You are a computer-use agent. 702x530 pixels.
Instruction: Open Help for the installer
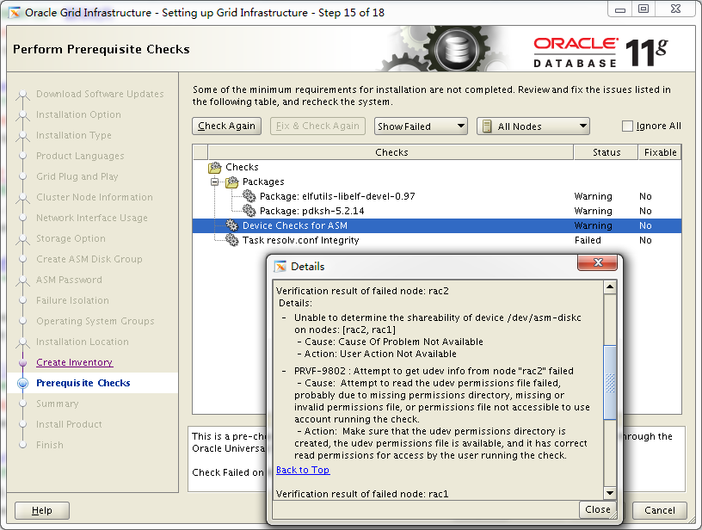[x=42, y=510]
